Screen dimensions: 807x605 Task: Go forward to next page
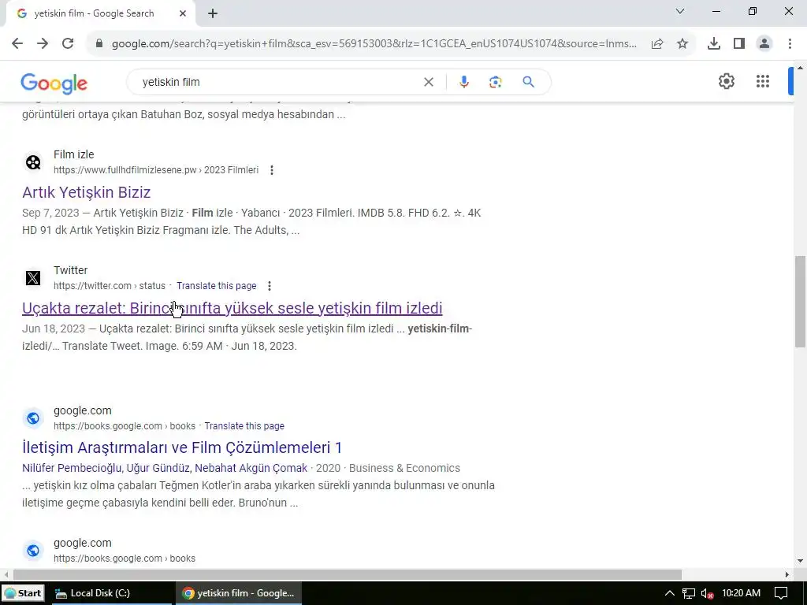click(x=43, y=44)
